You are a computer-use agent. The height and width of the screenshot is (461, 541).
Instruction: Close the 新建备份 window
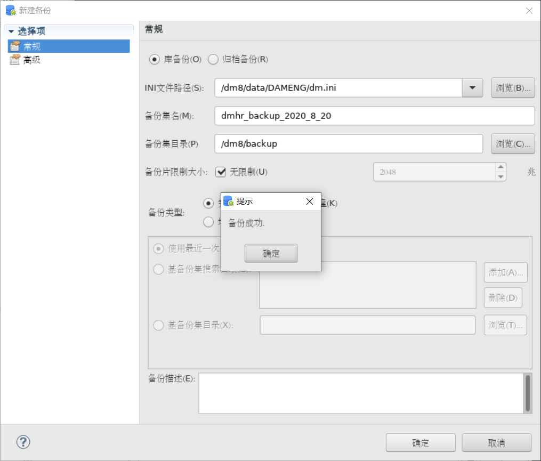coord(529,11)
